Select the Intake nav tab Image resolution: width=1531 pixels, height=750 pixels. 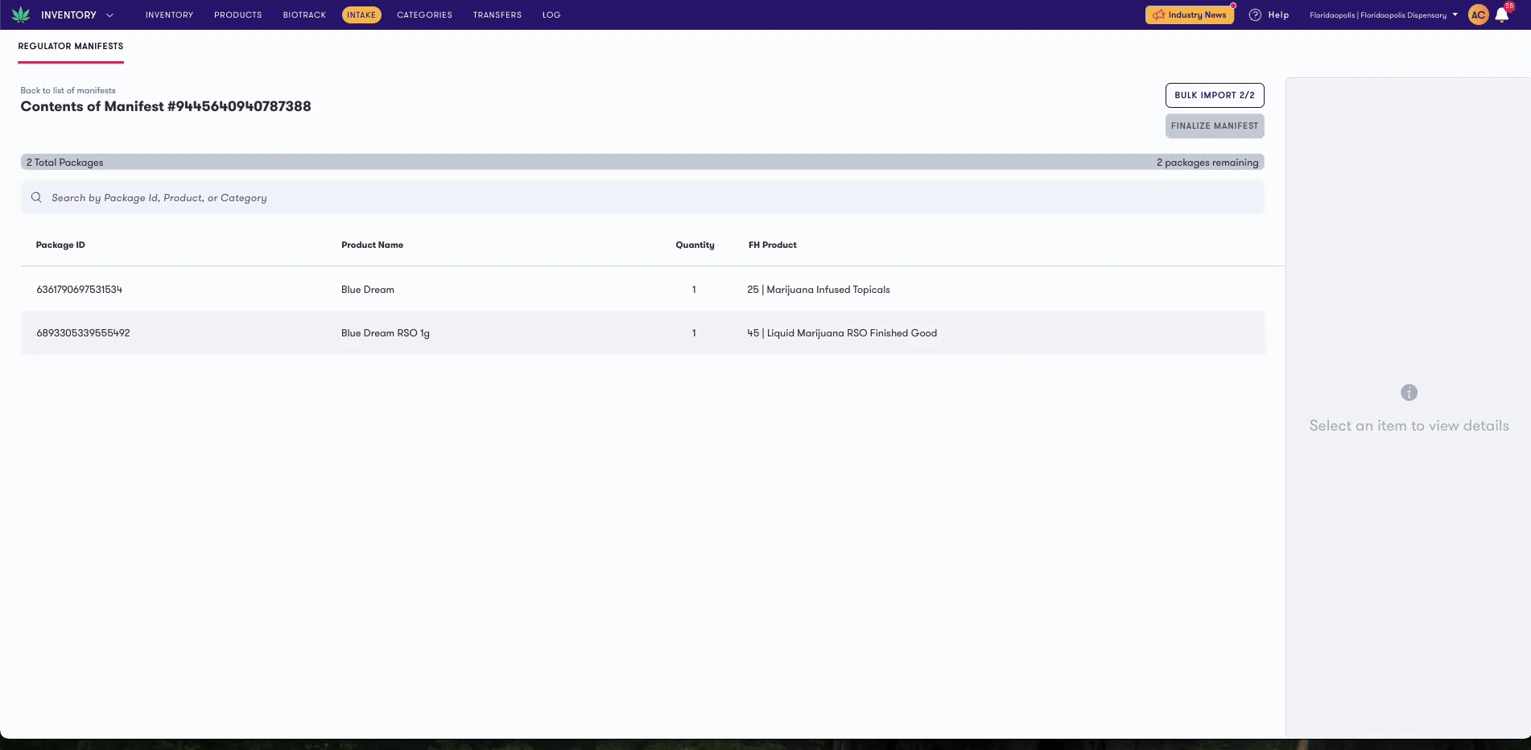pyautogui.click(x=361, y=15)
